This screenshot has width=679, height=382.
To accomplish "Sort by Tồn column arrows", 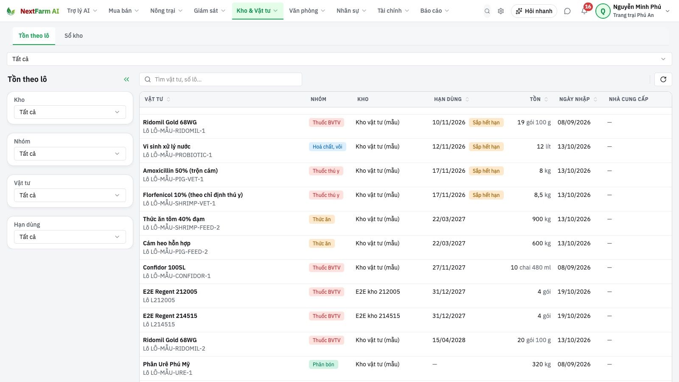I will [546, 99].
